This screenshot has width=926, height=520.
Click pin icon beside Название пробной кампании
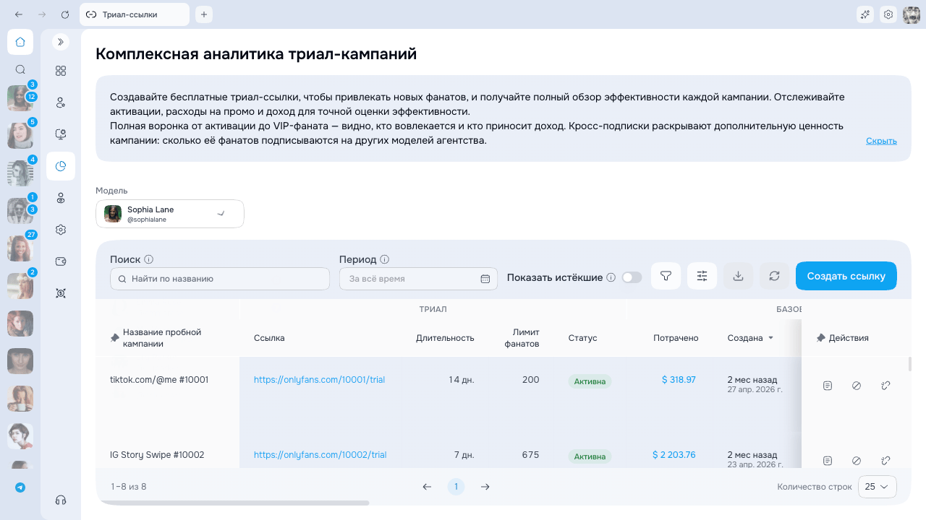[114, 338]
